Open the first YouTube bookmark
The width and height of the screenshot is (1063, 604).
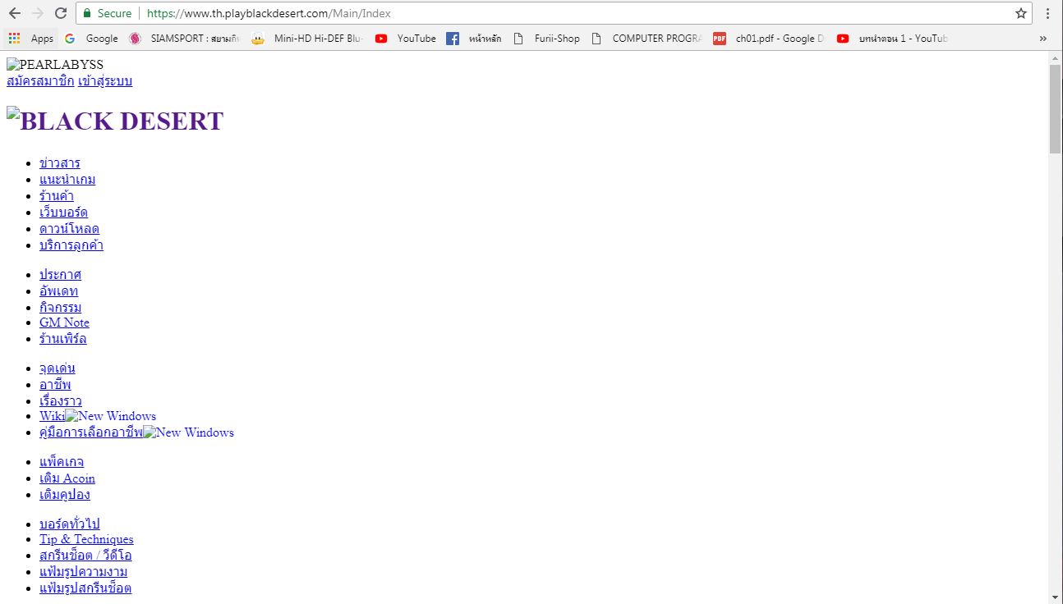pyautogui.click(x=406, y=39)
